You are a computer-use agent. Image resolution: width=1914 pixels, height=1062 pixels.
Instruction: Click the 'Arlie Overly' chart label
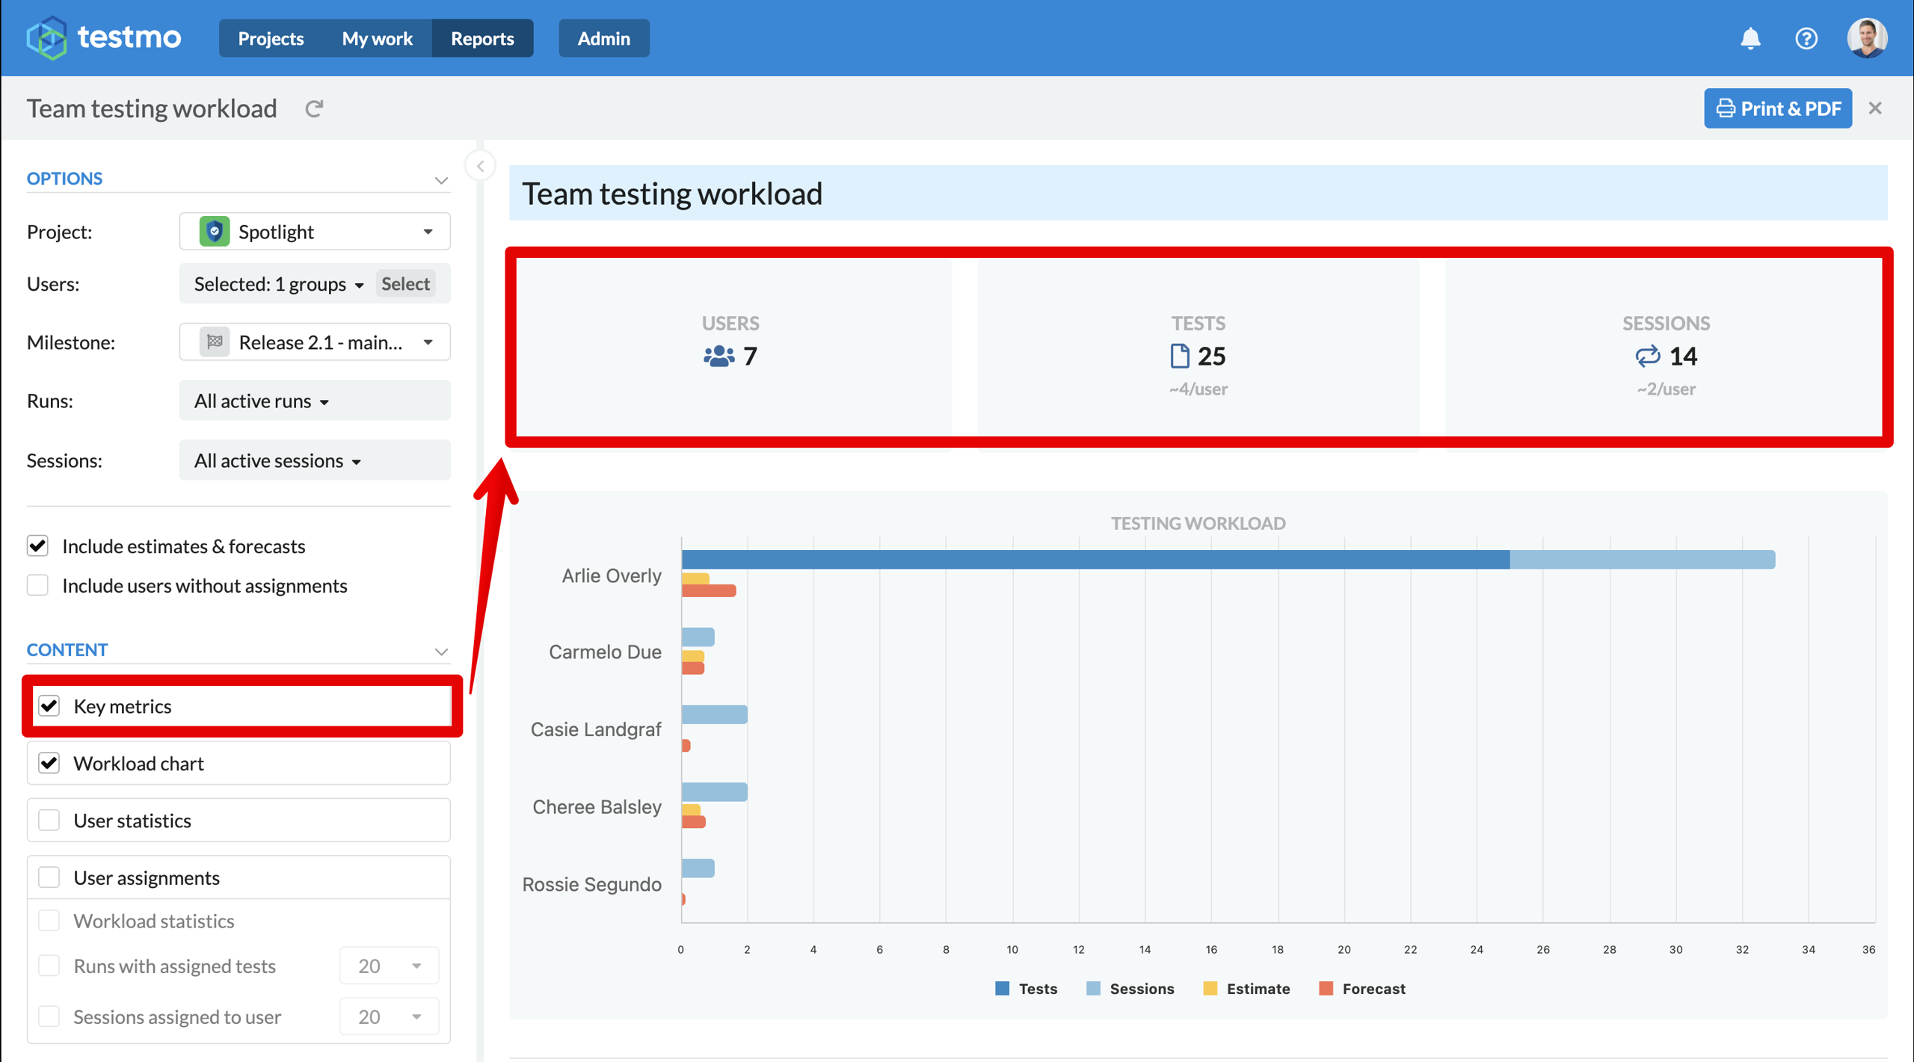[611, 575]
